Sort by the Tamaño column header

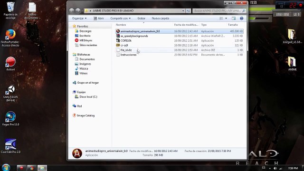tap(233, 25)
